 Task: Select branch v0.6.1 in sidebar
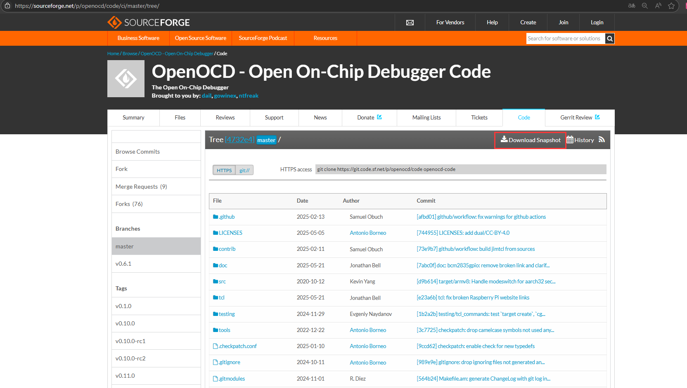(x=156, y=264)
